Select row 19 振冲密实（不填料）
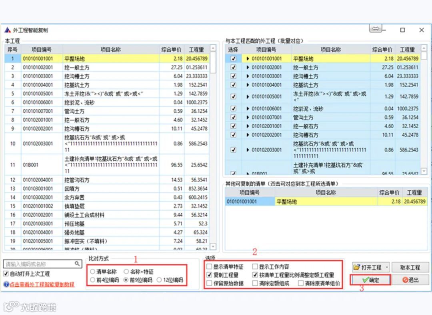Screen dimensions: 432x315 [x=107, y=241]
